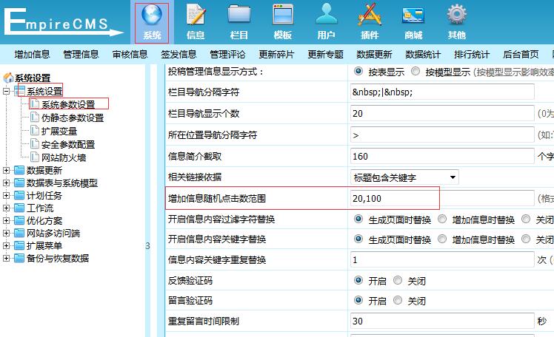Select the 栏目 folder icon
Screen dimensions: 554x337
point(239,16)
